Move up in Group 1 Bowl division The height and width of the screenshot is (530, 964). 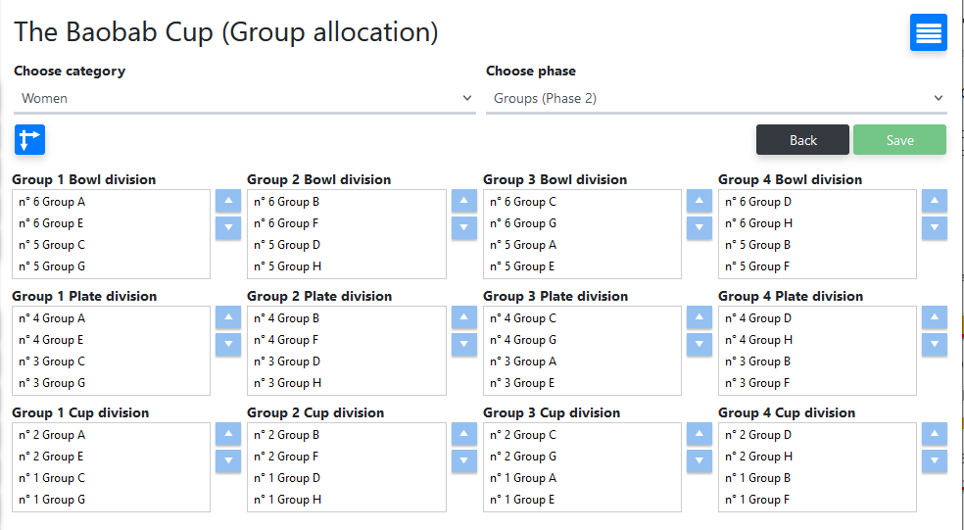227,201
